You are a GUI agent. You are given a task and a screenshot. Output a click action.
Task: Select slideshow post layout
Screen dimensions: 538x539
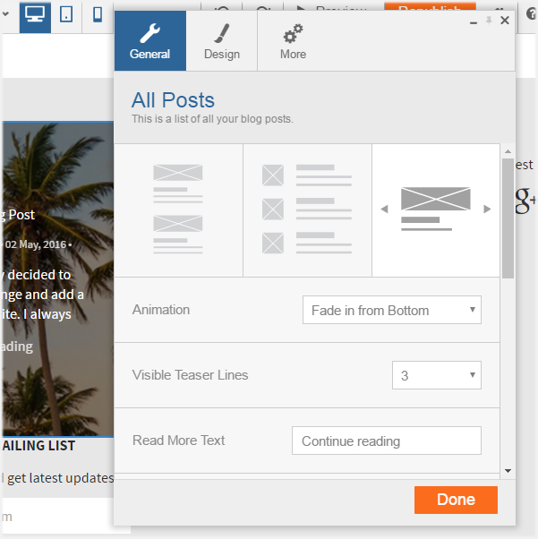pyautogui.click(x=436, y=210)
